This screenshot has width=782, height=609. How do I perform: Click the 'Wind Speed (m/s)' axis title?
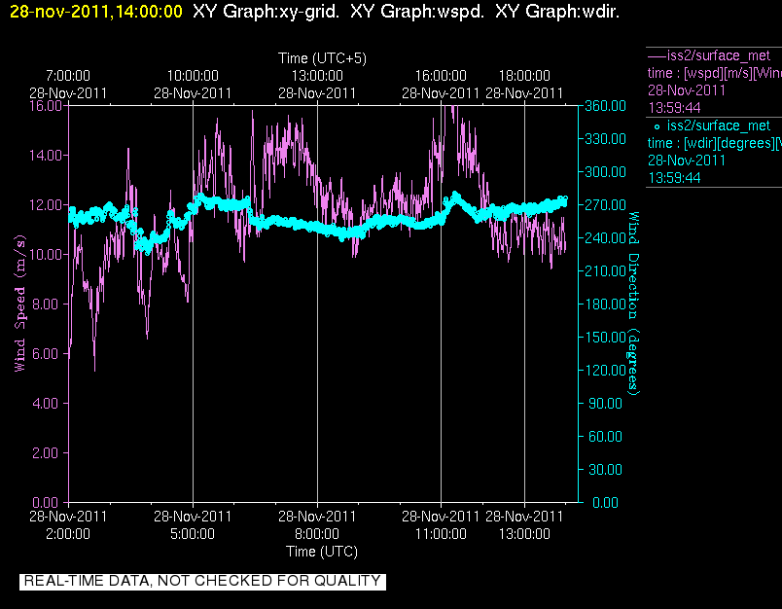pyautogui.click(x=20, y=304)
